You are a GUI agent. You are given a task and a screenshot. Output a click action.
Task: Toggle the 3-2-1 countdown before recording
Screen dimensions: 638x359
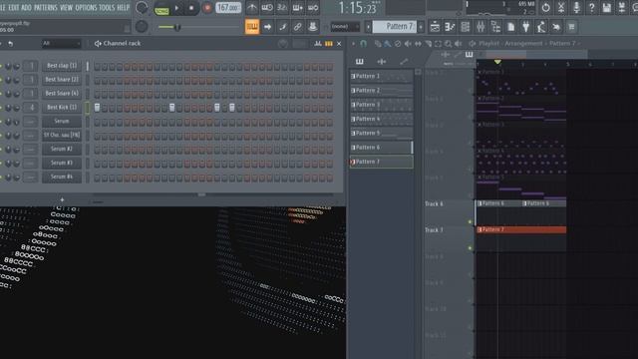(281, 7)
